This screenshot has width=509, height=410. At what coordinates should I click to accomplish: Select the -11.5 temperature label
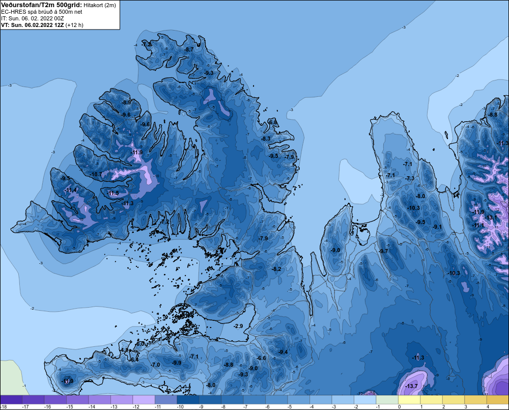(x=114, y=194)
